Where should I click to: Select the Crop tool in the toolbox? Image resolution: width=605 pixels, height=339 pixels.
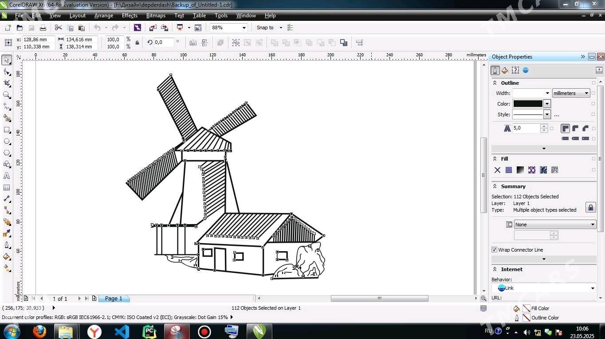pyautogui.click(x=7, y=83)
